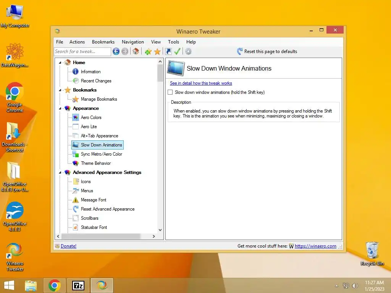
Task: Select Menus tree item
Action: (87, 191)
